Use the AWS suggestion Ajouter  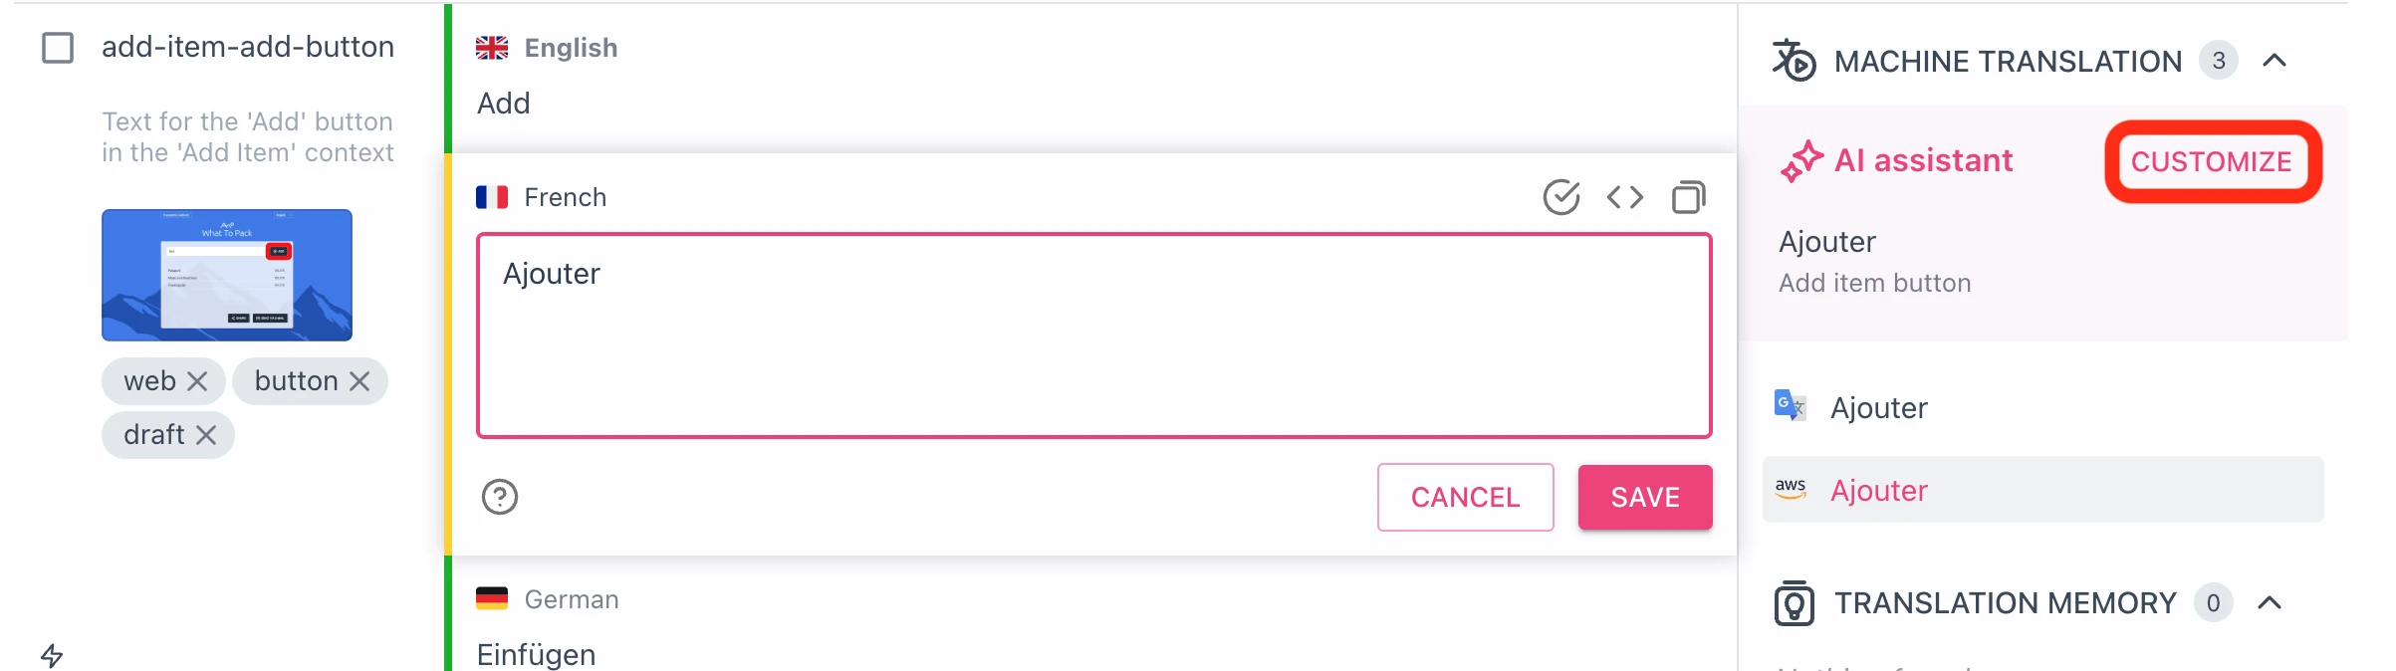1879,490
